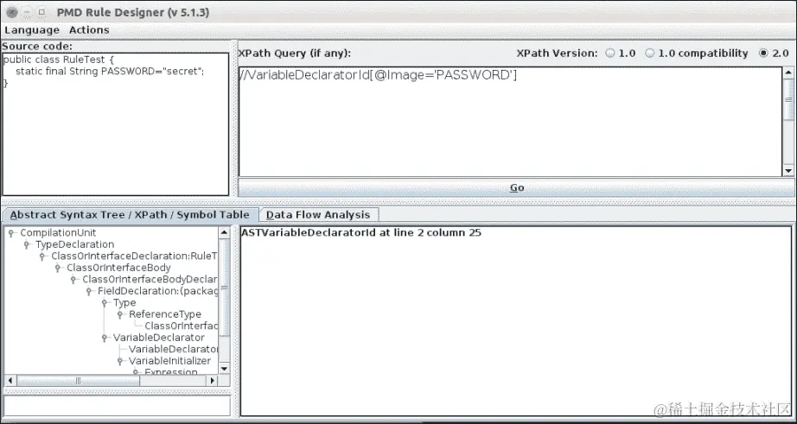Collapse the Type node handle
The image size is (797, 424).
(105, 303)
